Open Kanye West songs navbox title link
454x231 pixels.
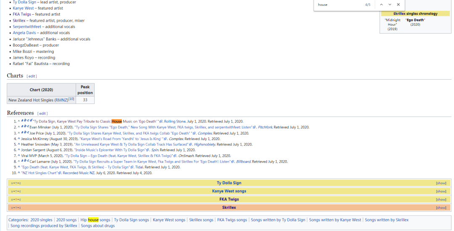coord(229,191)
